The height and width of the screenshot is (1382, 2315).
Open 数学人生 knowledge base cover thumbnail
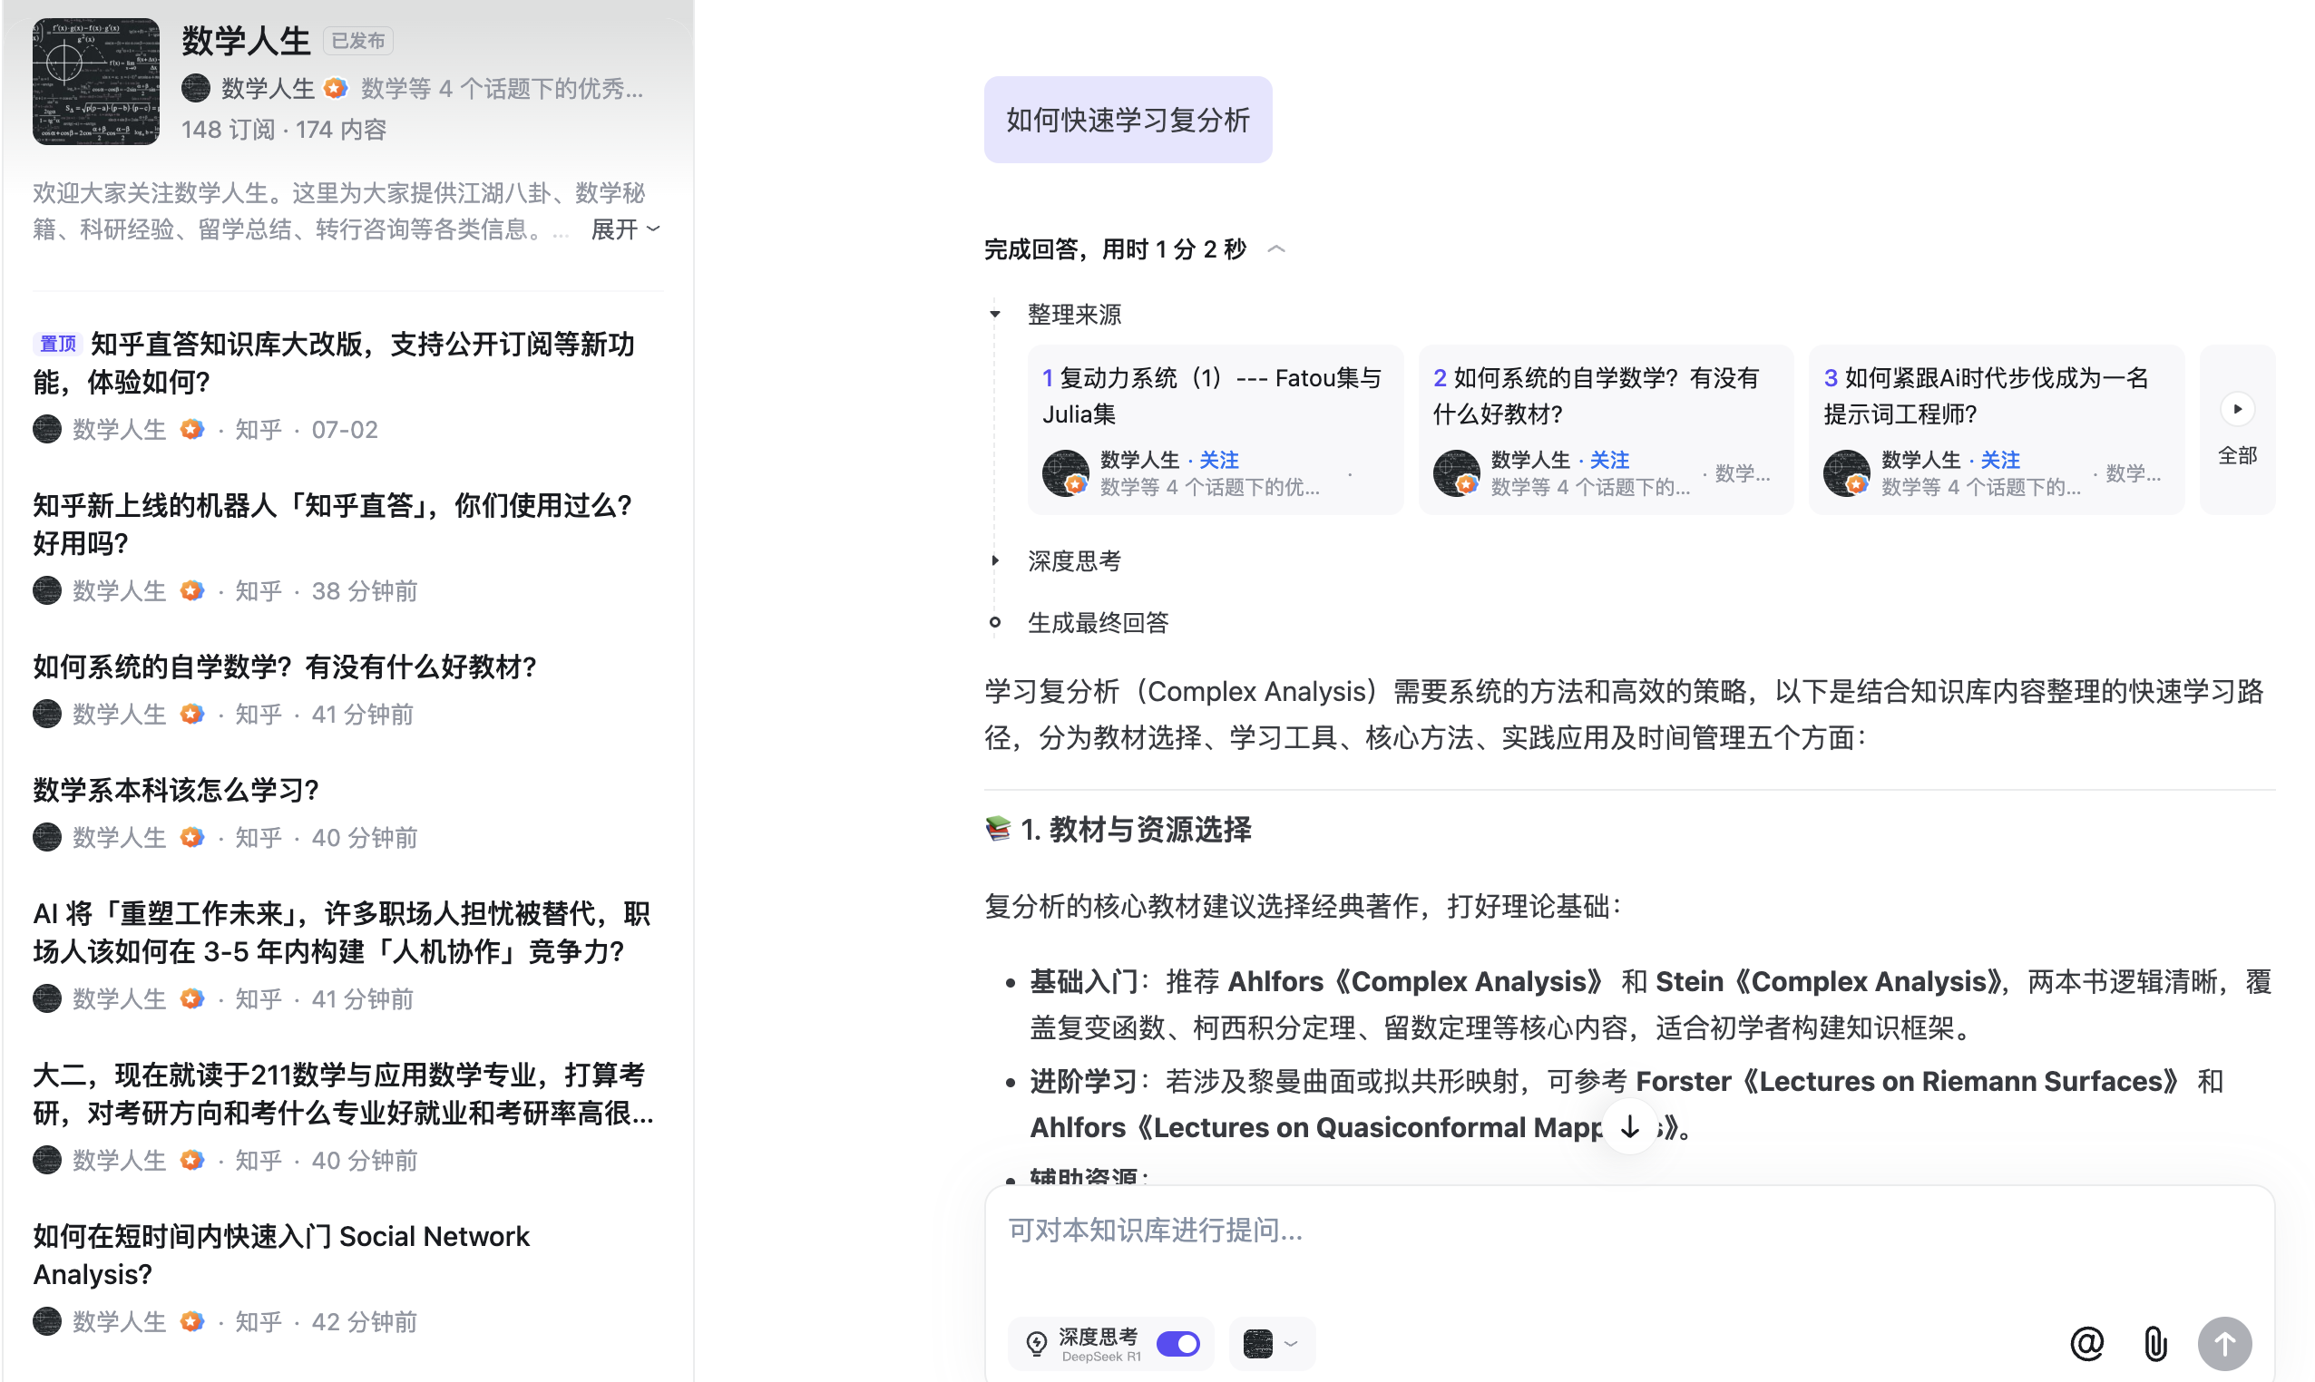point(96,82)
